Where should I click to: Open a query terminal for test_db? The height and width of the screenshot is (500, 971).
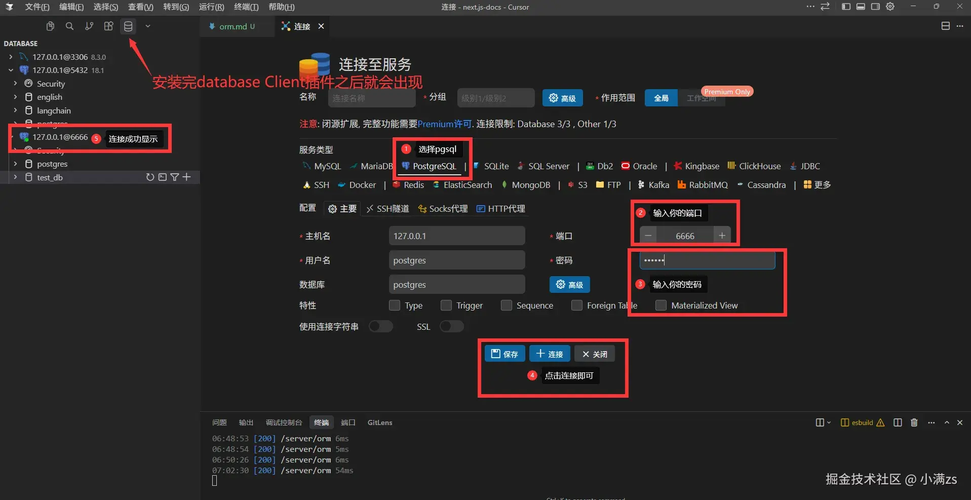point(163,177)
